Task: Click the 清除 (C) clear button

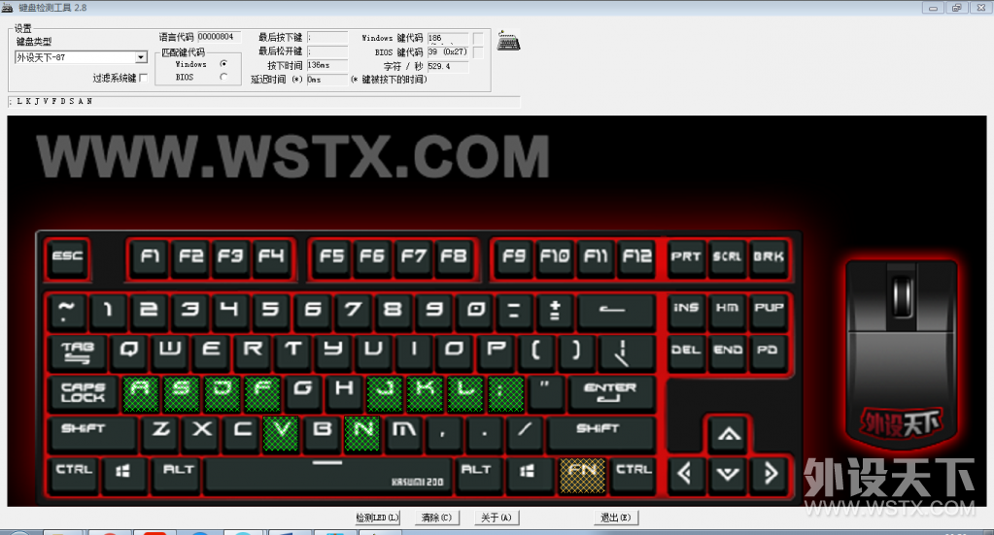Action: point(436,518)
